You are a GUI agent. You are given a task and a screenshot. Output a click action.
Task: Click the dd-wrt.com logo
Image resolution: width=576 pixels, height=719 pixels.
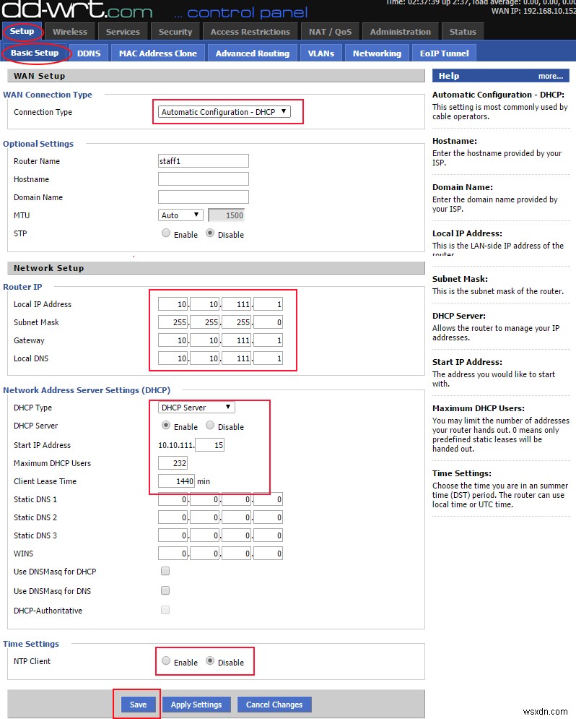[x=77, y=9]
